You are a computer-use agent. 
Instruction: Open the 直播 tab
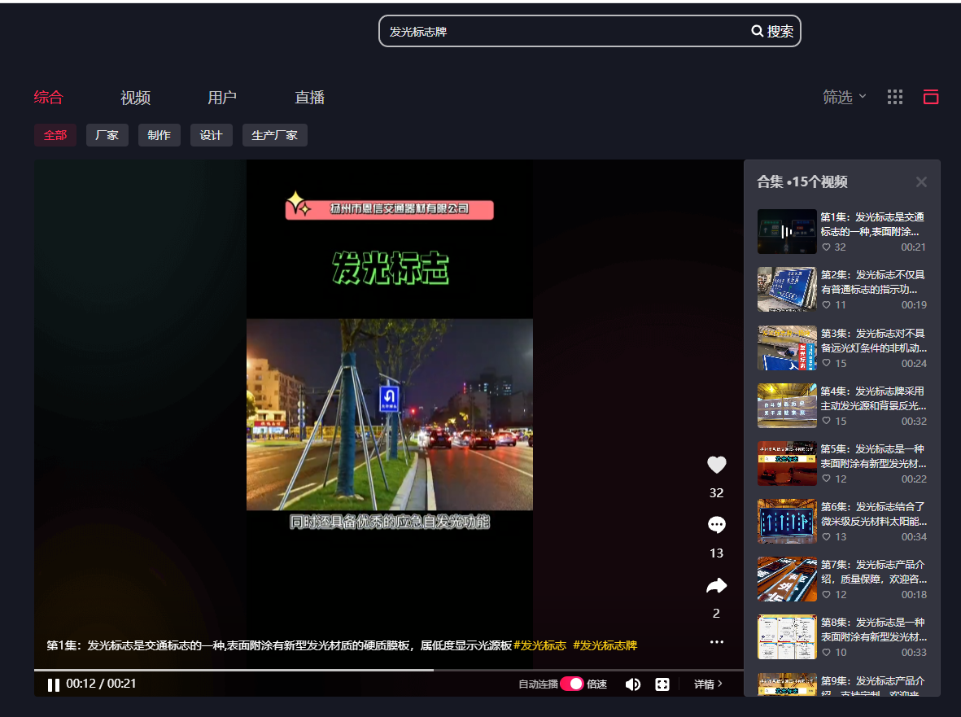tap(309, 98)
